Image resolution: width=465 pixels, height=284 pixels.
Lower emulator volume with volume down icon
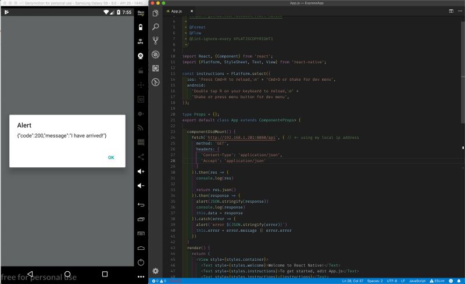point(141,186)
